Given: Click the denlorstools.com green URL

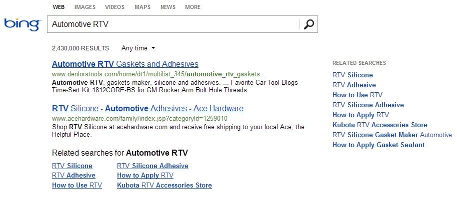Looking at the screenshot, I should (159, 74).
